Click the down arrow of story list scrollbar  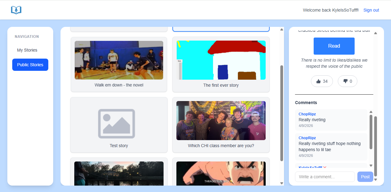tap(282, 183)
